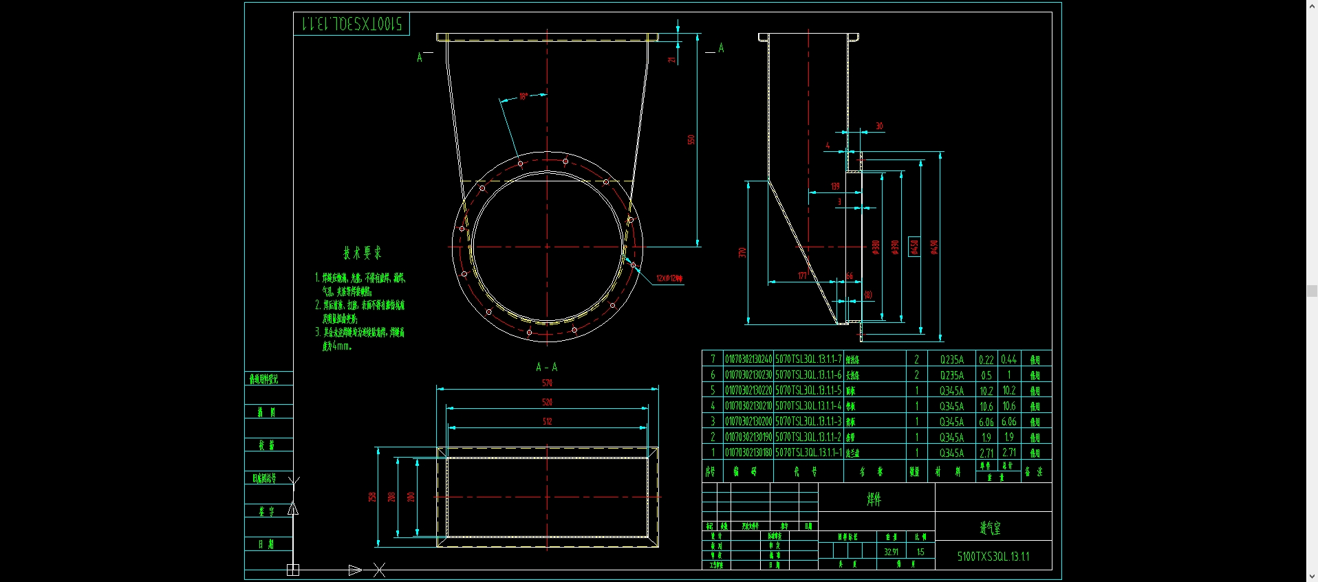Click the vertical scrollbar up arrow
Viewport: 1318px width, 582px height.
pyautogui.click(x=1312, y=5)
